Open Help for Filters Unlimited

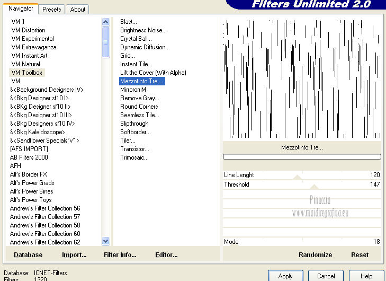click(366, 276)
